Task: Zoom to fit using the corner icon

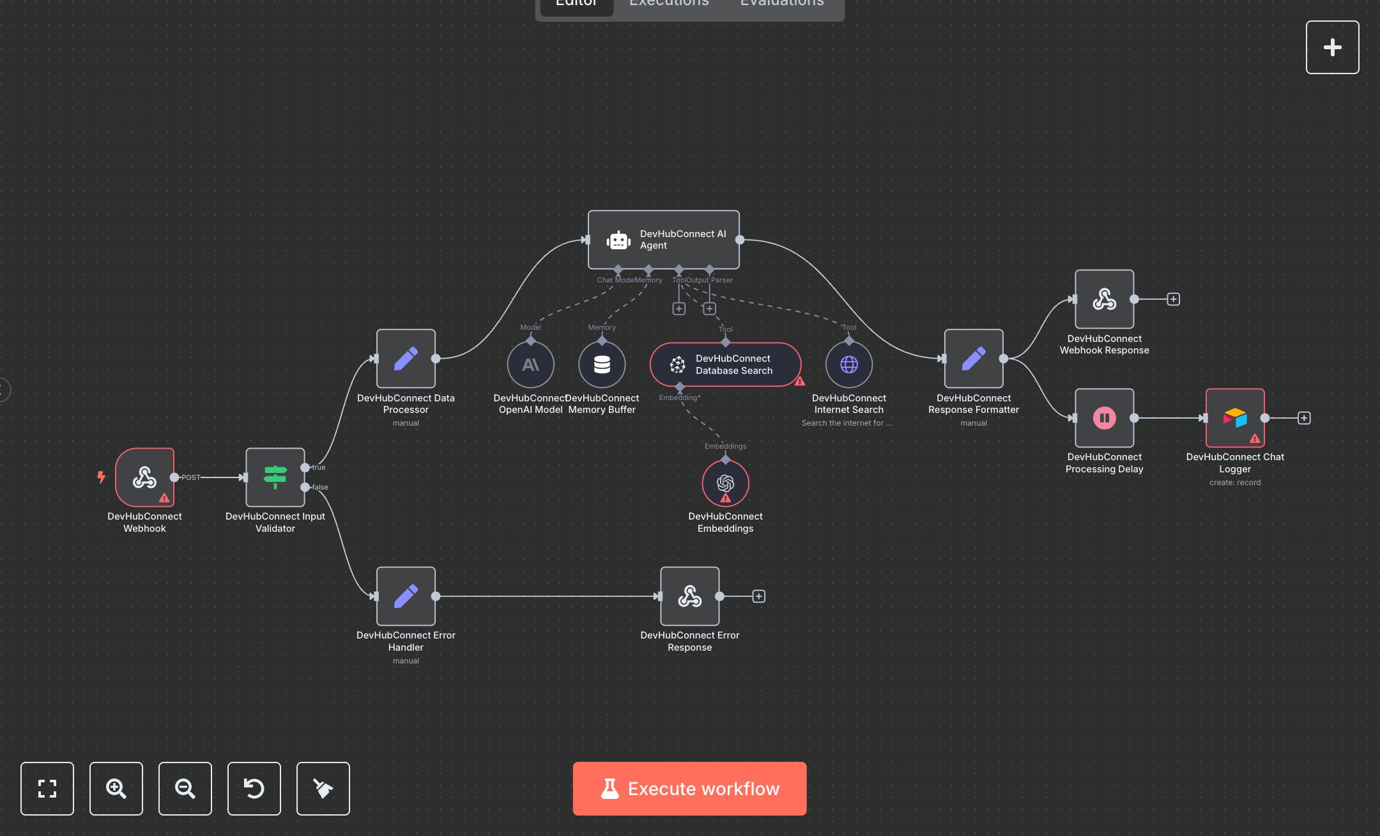Action: click(47, 789)
